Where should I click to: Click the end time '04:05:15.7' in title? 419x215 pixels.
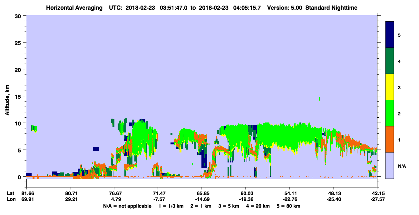click(x=246, y=7)
